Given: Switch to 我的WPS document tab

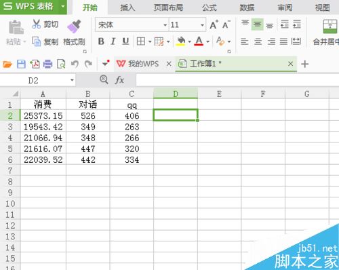Looking at the screenshot, I should coord(144,64).
